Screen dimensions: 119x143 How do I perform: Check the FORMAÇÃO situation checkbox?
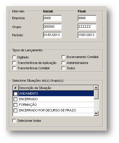(x=16, y=105)
